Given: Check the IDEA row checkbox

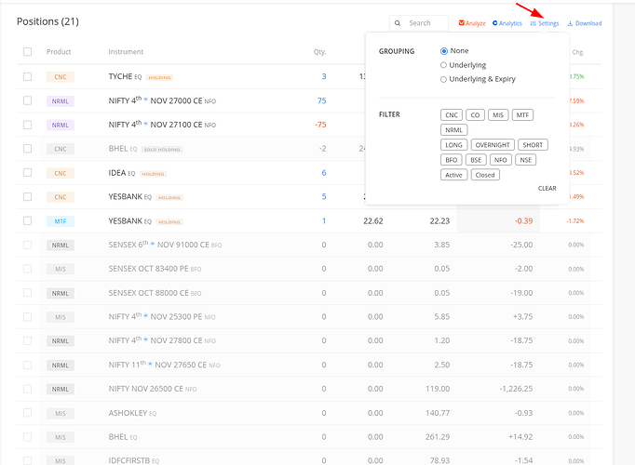Looking at the screenshot, I should [27, 173].
